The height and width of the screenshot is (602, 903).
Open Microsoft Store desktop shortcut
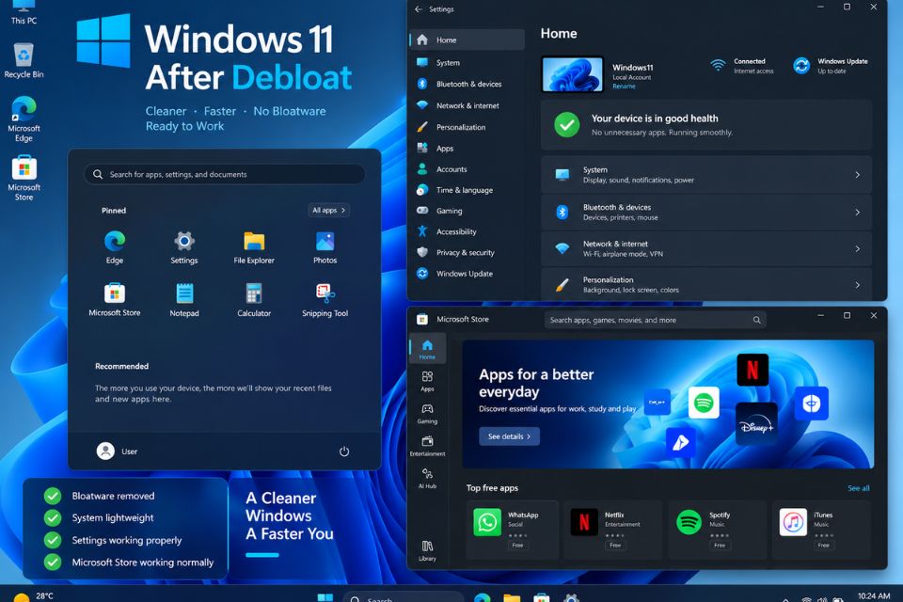click(24, 178)
